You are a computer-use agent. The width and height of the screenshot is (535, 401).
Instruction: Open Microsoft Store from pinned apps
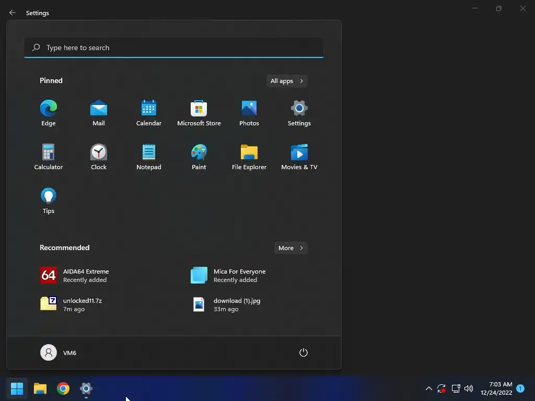(x=199, y=113)
